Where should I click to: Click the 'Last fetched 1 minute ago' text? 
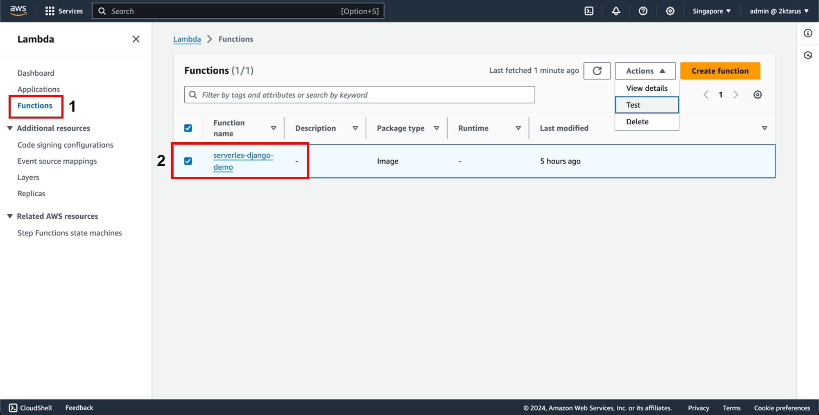tap(534, 71)
